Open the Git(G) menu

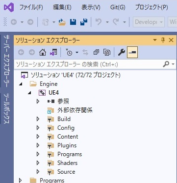118,7
